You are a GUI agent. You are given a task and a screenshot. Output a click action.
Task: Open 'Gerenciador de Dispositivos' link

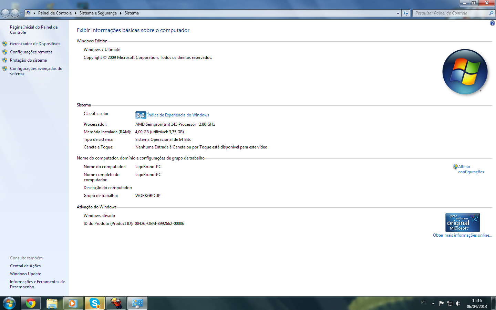pos(35,44)
